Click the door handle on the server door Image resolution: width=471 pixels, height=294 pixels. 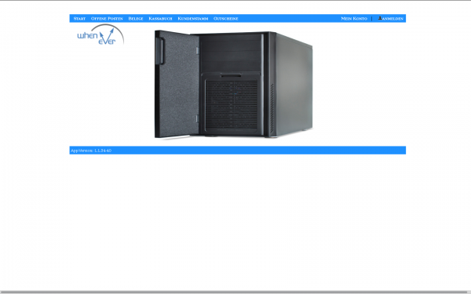pyautogui.click(x=159, y=51)
